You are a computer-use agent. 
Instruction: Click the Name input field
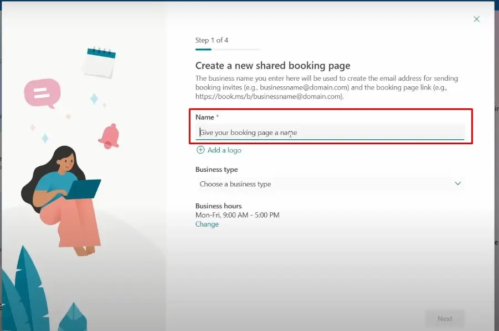point(331,133)
